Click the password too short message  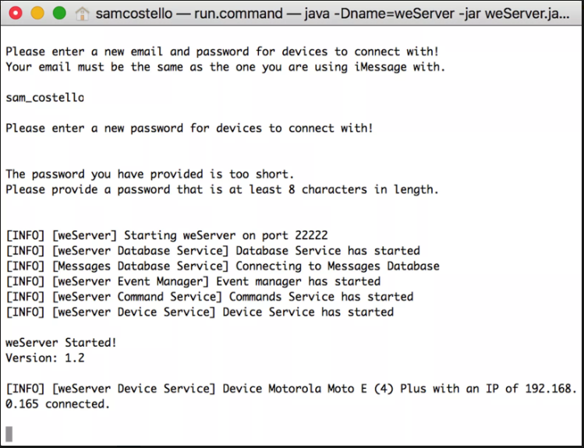(x=150, y=175)
